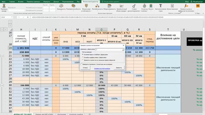The height and width of the screenshot is (115, 205).
Task: Select column T header
Action: pos(168,30)
